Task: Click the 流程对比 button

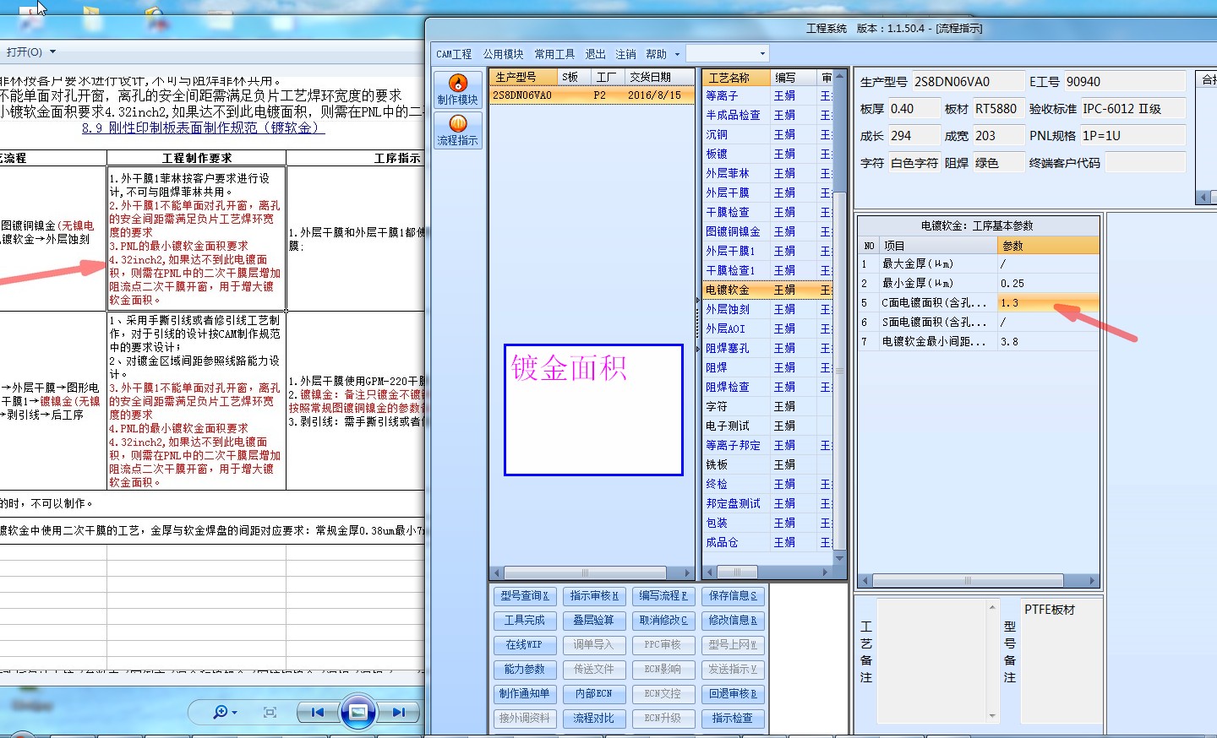Action: tap(593, 719)
